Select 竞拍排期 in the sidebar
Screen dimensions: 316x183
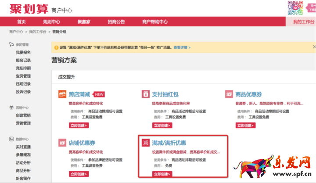click(x=23, y=68)
